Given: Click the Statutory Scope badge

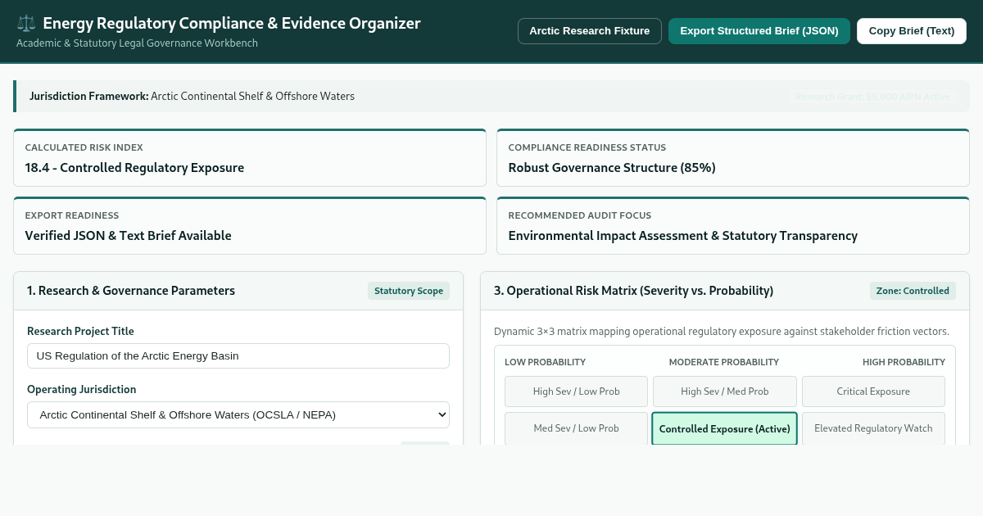Looking at the screenshot, I should [x=409, y=291].
